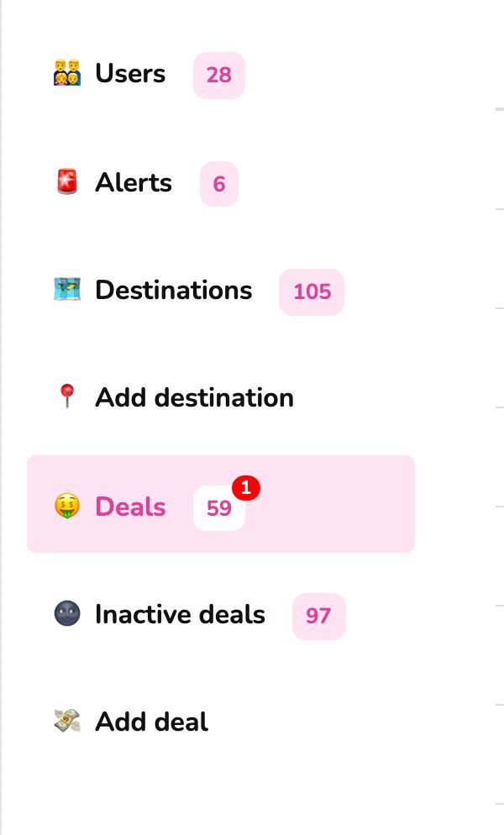Open the Users menu item
This screenshot has width=504, height=835.
[130, 74]
